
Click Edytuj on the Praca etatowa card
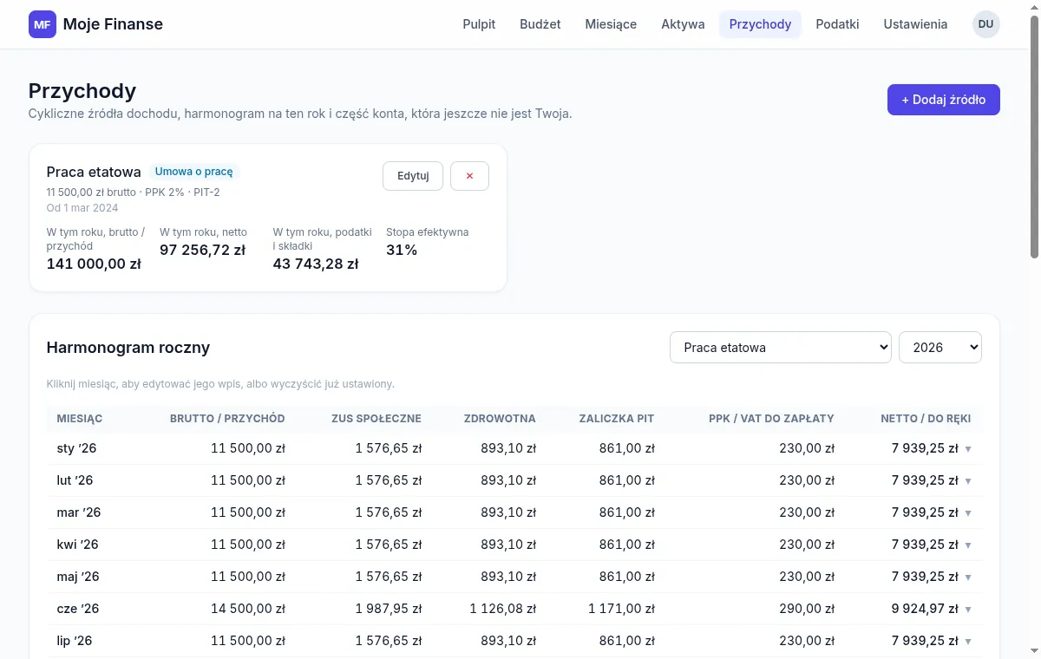click(413, 176)
